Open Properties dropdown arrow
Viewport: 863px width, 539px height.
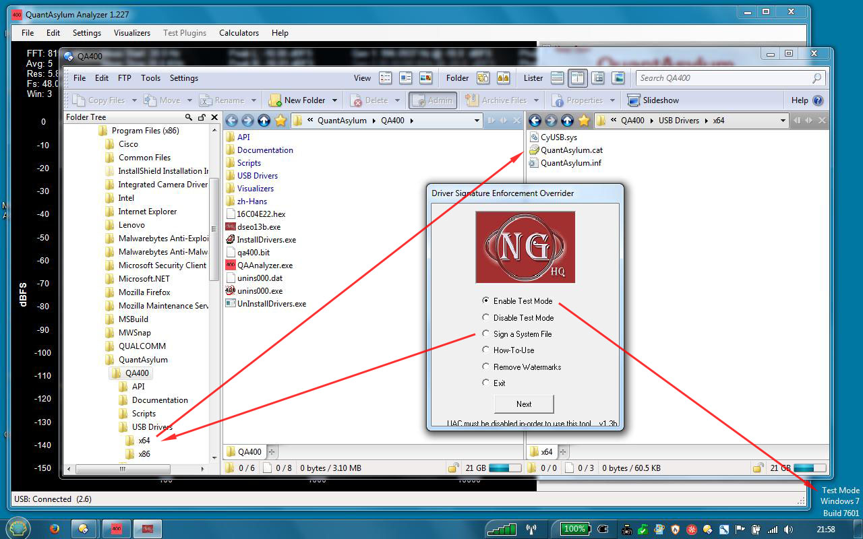pos(612,100)
